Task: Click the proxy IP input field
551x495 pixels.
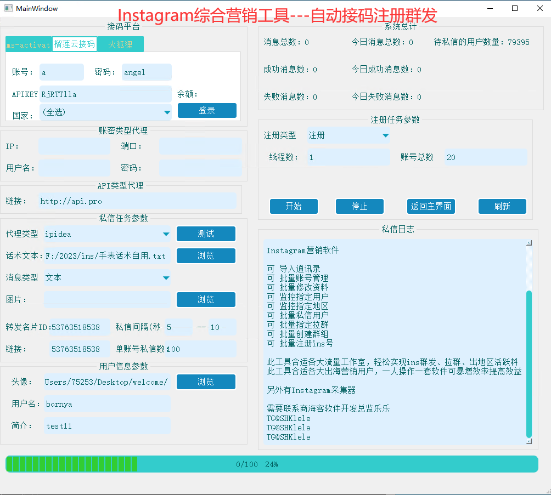Action: [x=74, y=146]
